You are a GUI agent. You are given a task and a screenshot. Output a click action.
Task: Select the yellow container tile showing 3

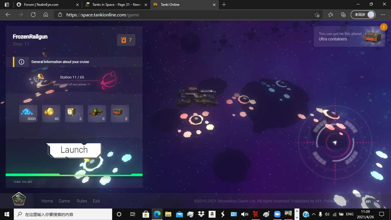74,113
